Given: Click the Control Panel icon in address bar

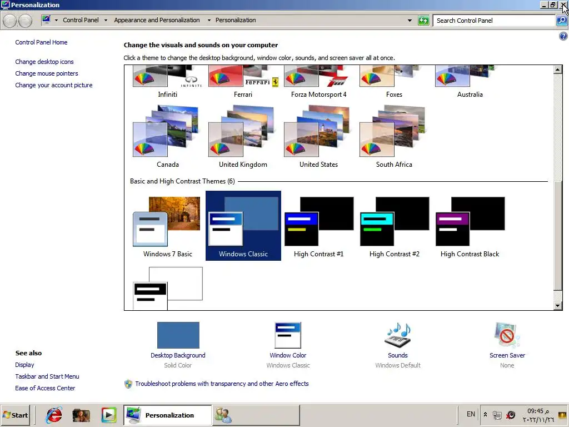Looking at the screenshot, I should point(46,20).
